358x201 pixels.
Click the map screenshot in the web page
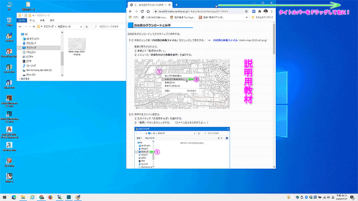(x=182, y=84)
